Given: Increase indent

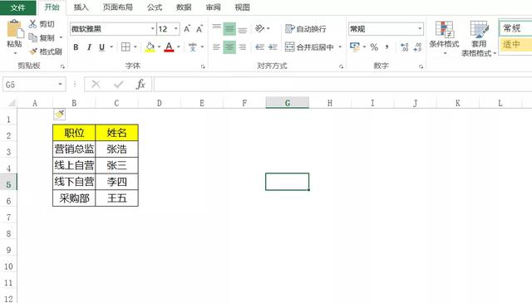Looking at the screenshot, I should (273, 46).
